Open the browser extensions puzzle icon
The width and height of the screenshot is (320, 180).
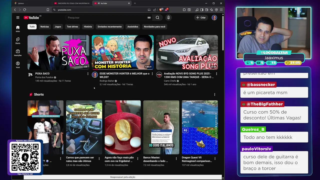(x=184, y=10)
